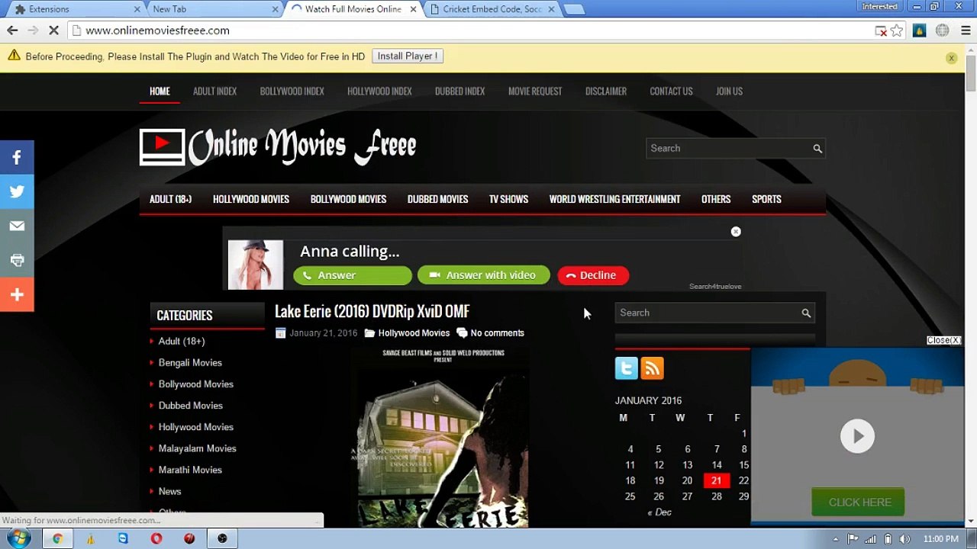
Task: Close the corner video ad with Close(X)
Action: [x=943, y=340]
